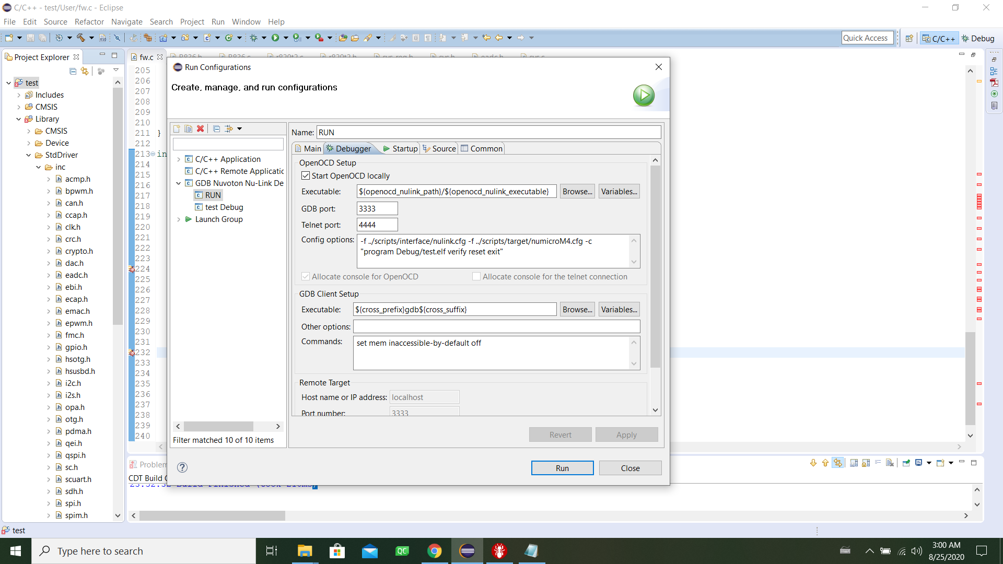Click the Apply button
Viewport: 1003px width, 564px height.
(626, 434)
